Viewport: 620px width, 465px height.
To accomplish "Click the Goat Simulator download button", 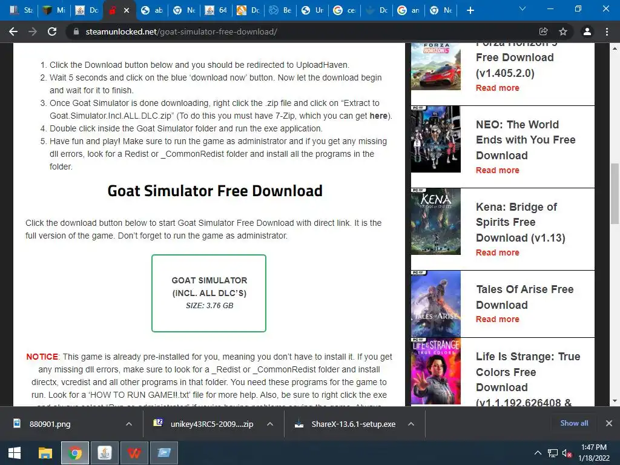I will (x=209, y=293).
